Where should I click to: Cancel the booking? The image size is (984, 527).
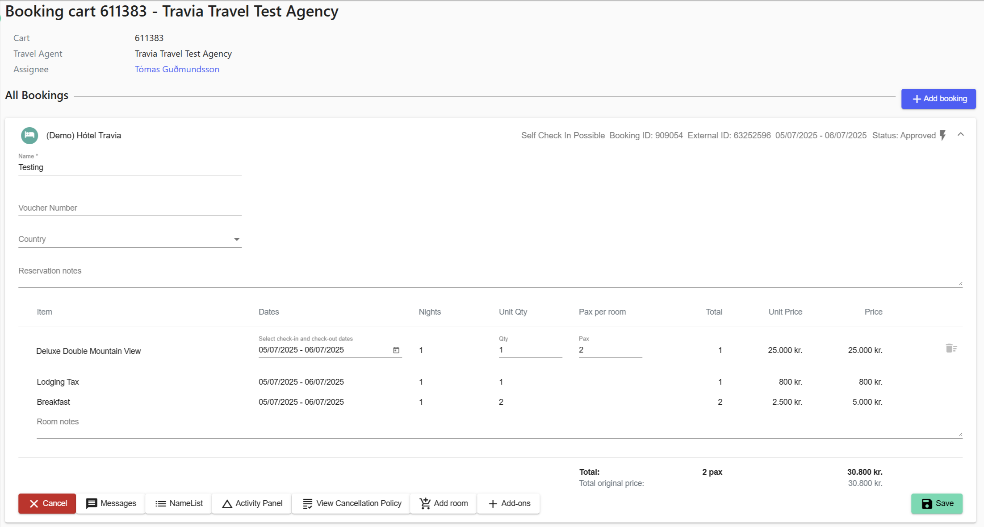coord(47,503)
